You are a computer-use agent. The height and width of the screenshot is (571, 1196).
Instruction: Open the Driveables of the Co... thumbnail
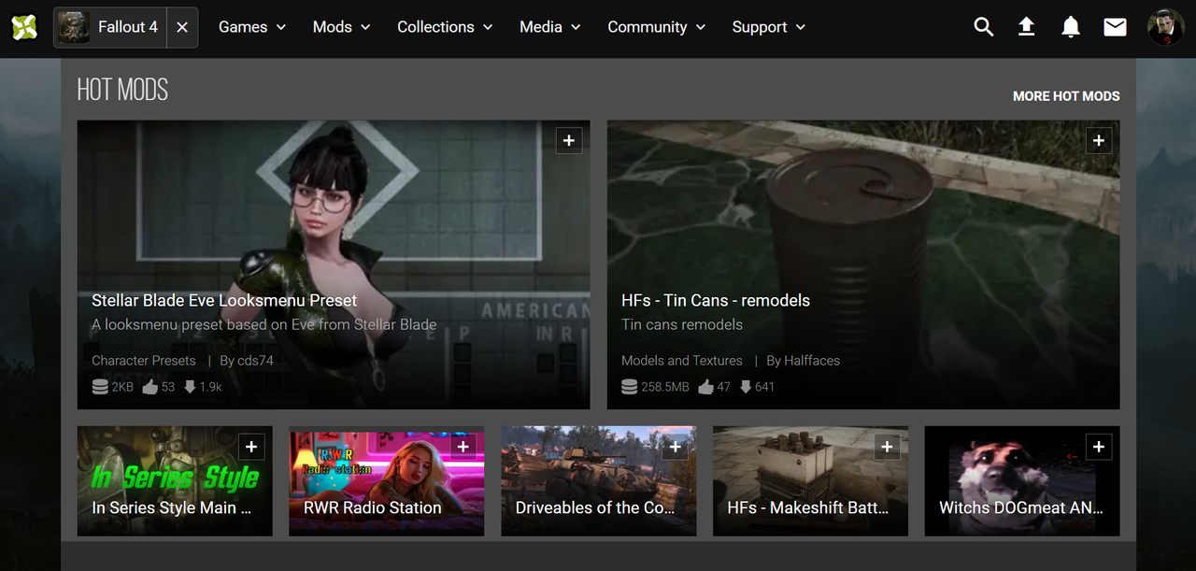599,481
